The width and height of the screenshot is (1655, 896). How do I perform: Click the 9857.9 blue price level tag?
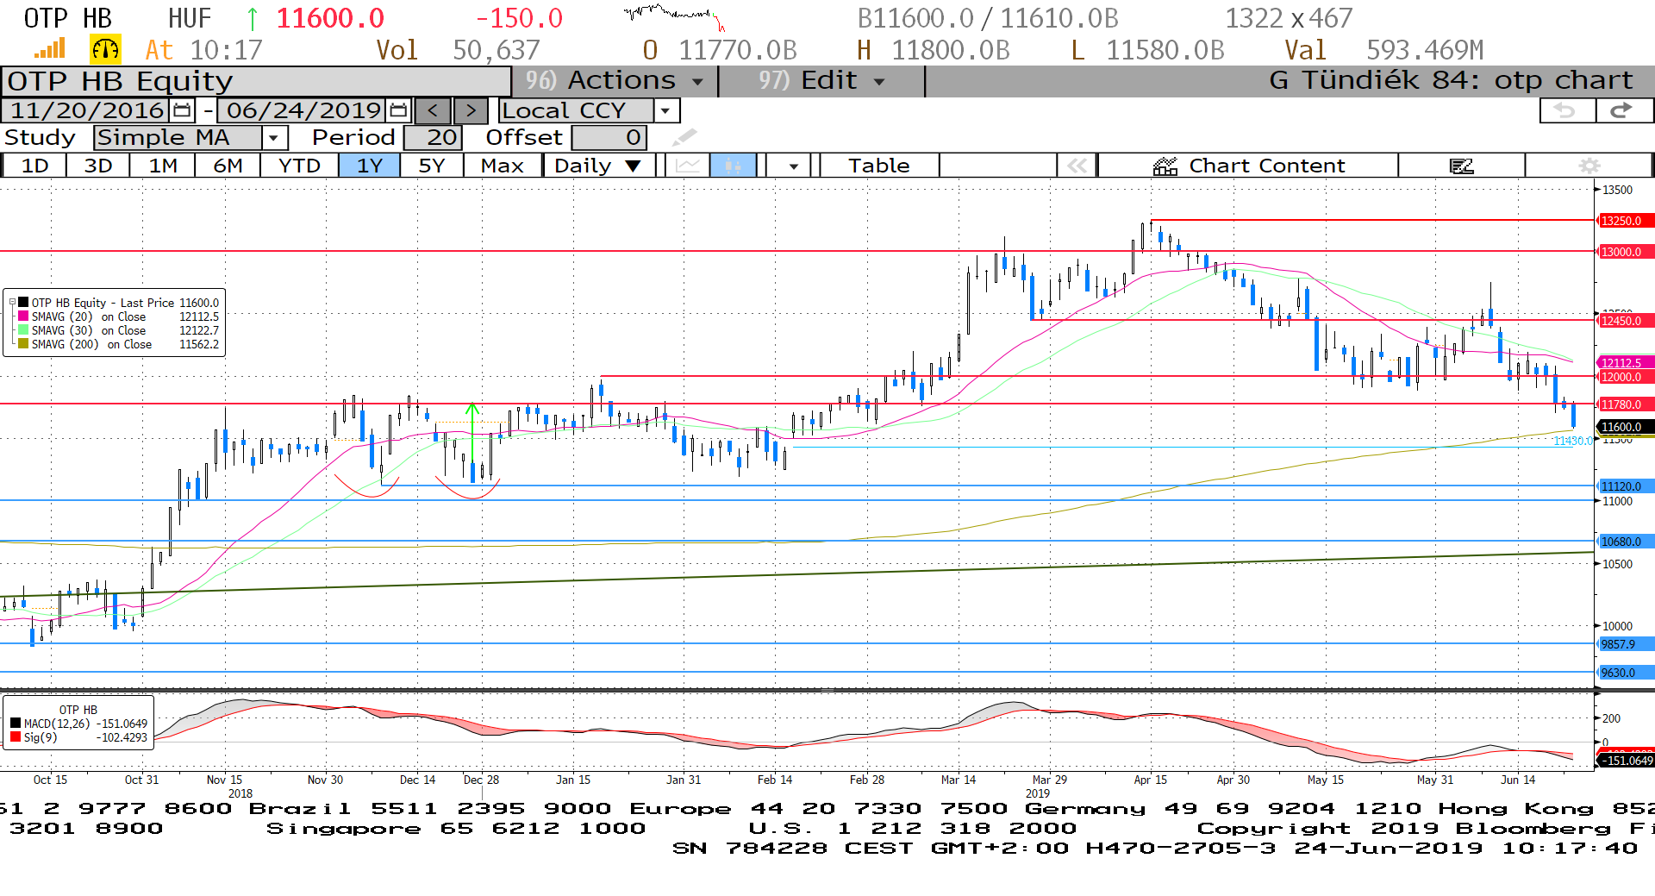tap(1625, 644)
